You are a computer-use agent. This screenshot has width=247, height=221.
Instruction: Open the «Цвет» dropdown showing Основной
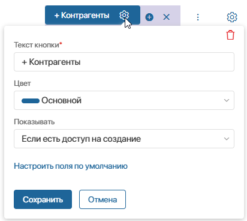pyautogui.click(x=124, y=100)
